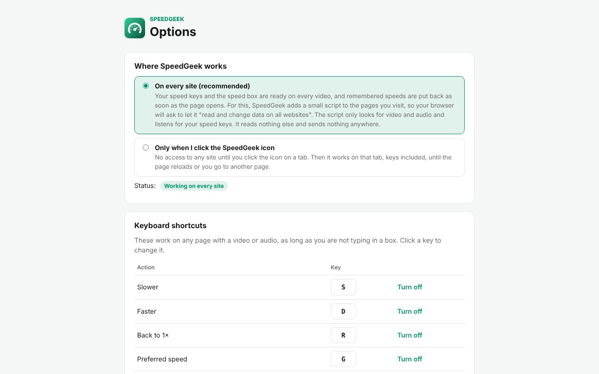Turn off the Faster shortcut
The width and height of the screenshot is (599, 374).
pyautogui.click(x=410, y=311)
